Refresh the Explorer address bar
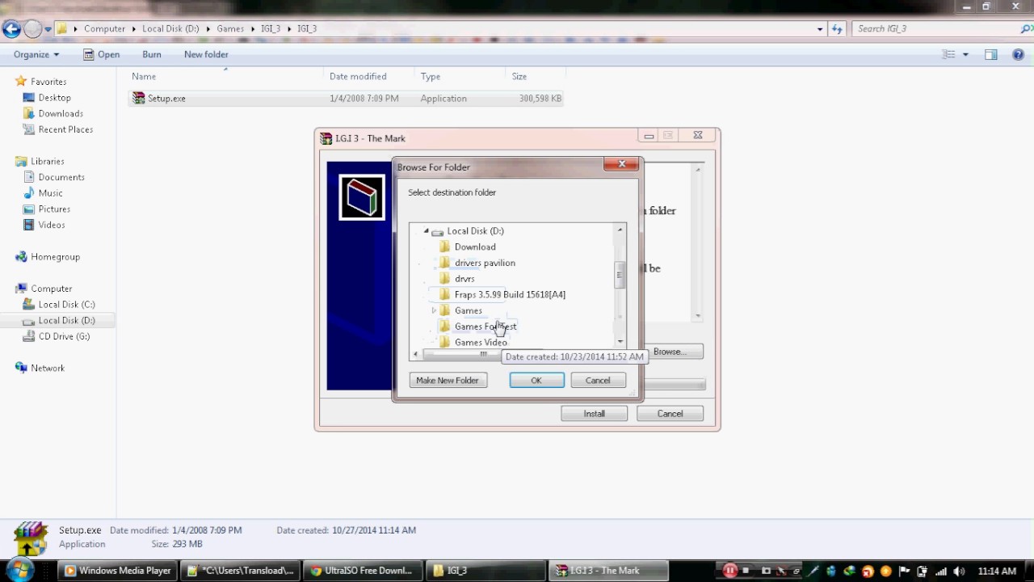Viewport: 1034px width, 582px height. (837, 29)
